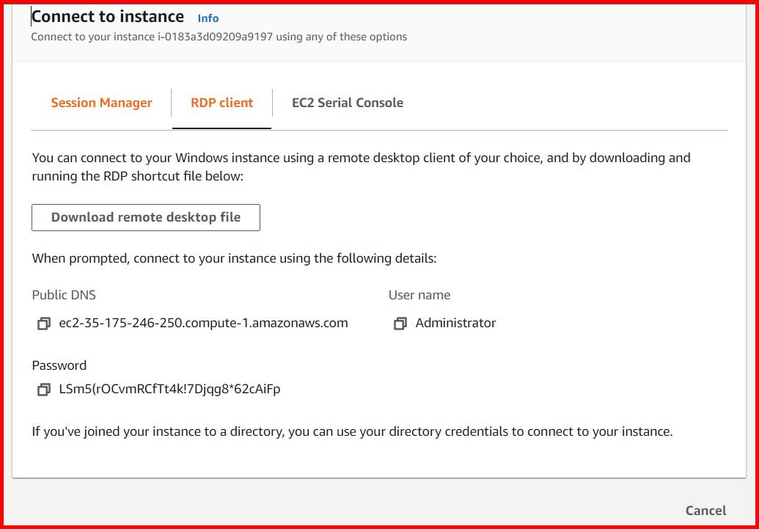The height and width of the screenshot is (529, 759).
Task: Click the Public DNS label
Action: pyautogui.click(x=64, y=295)
